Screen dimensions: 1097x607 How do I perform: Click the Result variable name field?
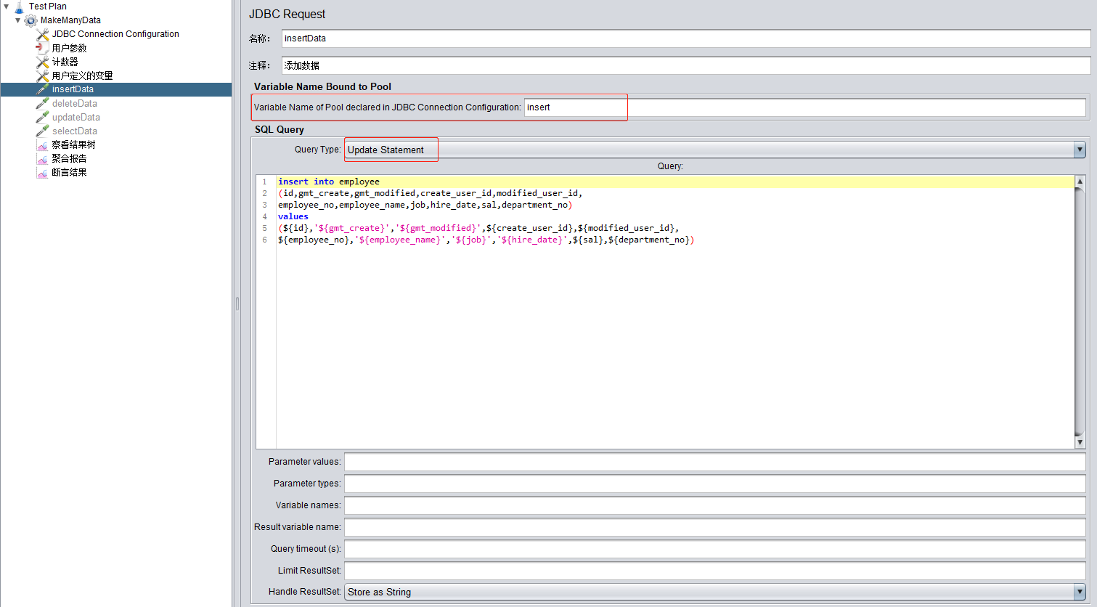[715, 527]
